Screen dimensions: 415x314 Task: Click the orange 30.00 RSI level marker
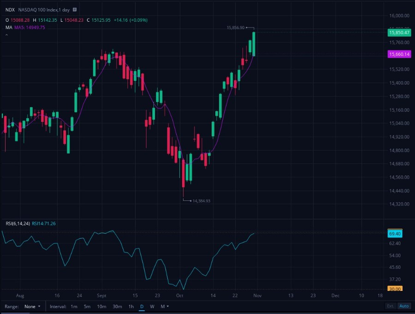[395, 289]
